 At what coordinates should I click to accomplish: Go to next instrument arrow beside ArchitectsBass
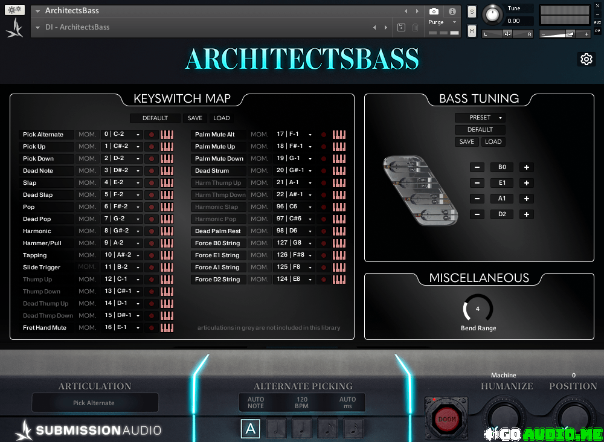(417, 11)
